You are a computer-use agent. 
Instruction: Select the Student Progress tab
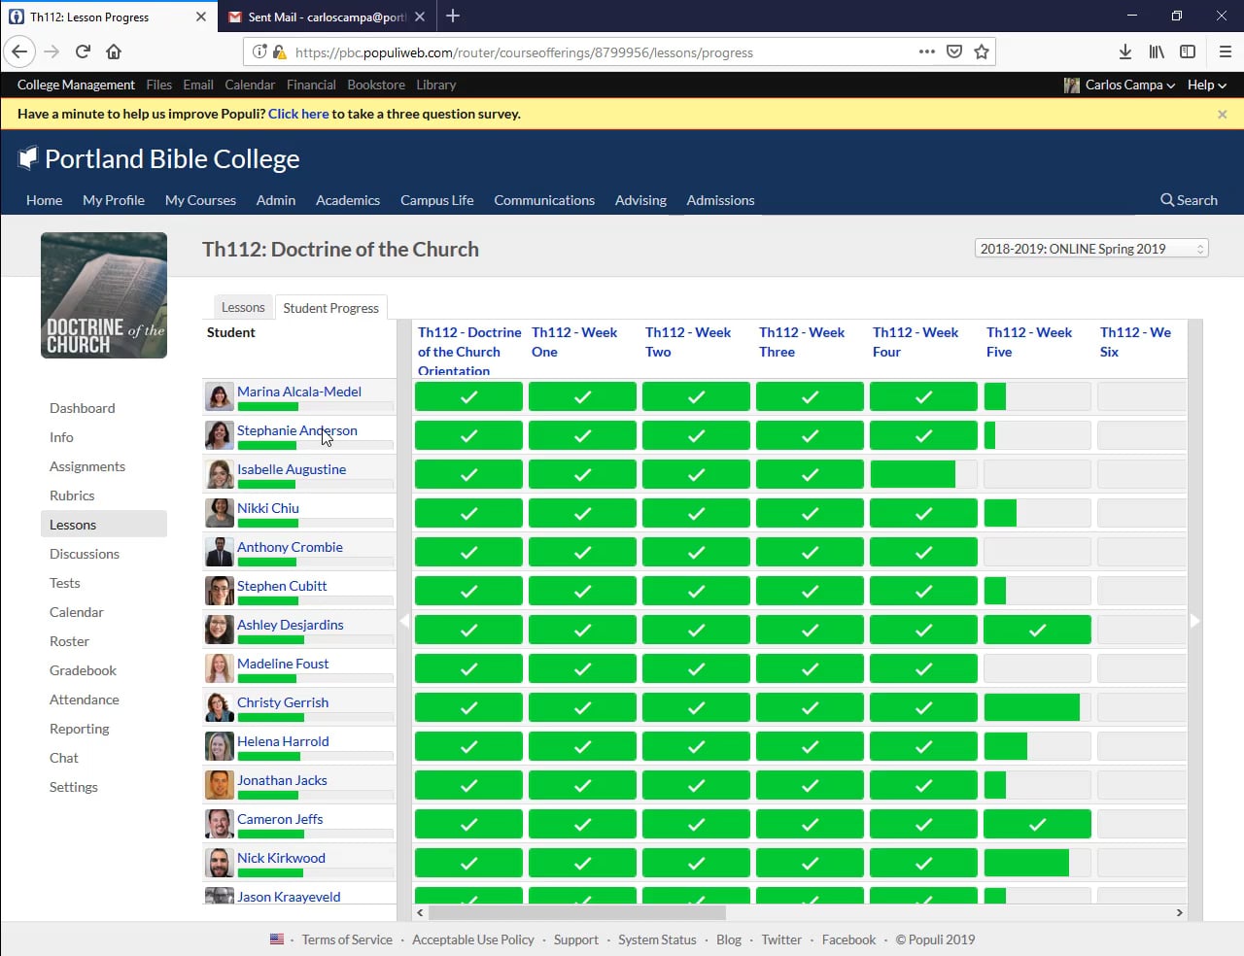pos(330,308)
